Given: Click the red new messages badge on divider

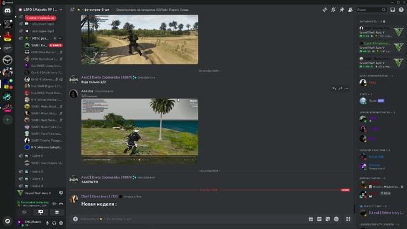Looking at the screenshot, I should [345, 190].
